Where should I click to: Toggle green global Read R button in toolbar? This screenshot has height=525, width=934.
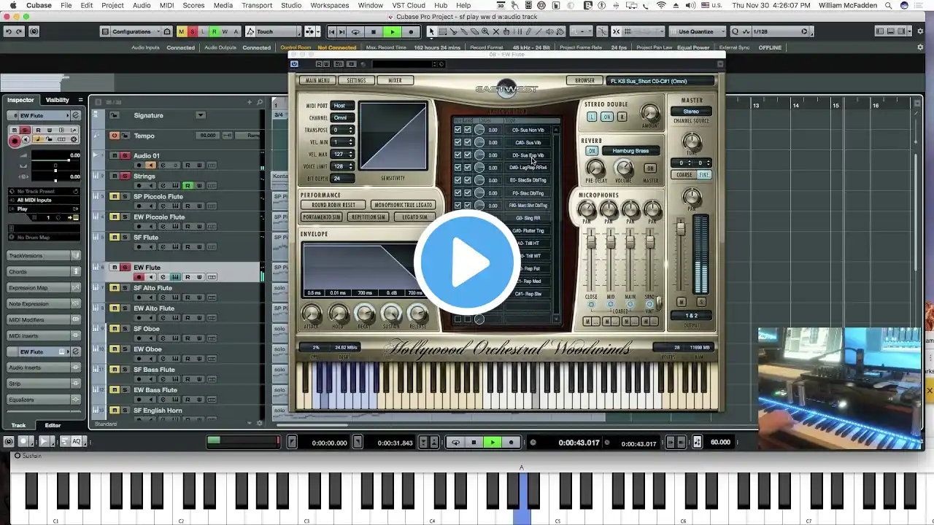coord(214,31)
